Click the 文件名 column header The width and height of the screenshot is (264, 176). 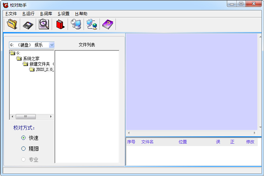pos(147,142)
